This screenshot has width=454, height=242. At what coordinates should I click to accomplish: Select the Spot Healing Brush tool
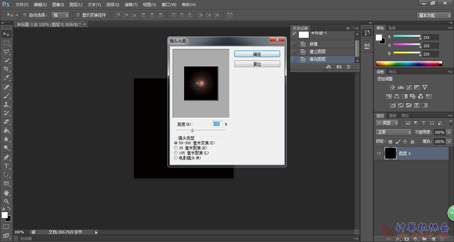coord(6,87)
